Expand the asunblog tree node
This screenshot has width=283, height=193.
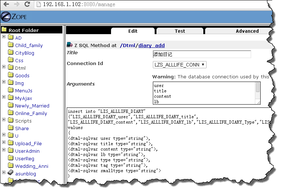click(4, 173)
